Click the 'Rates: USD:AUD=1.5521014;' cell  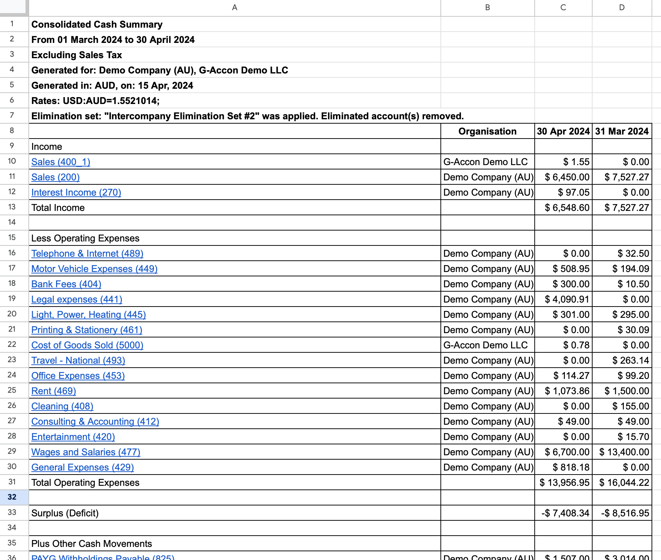tap(235, 101)
